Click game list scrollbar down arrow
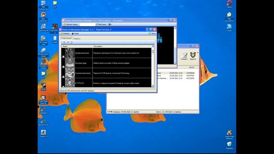 [x=175, y=63]
